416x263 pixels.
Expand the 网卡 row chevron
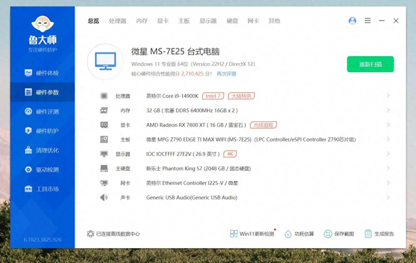tap(388, 183)
